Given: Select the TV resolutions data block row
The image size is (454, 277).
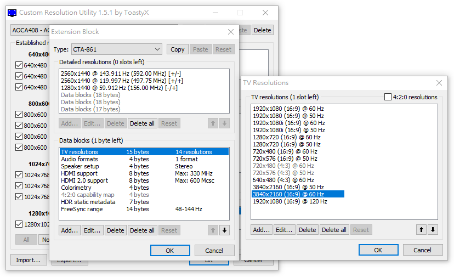Looking at the screenshot, I should click(144, 152).
